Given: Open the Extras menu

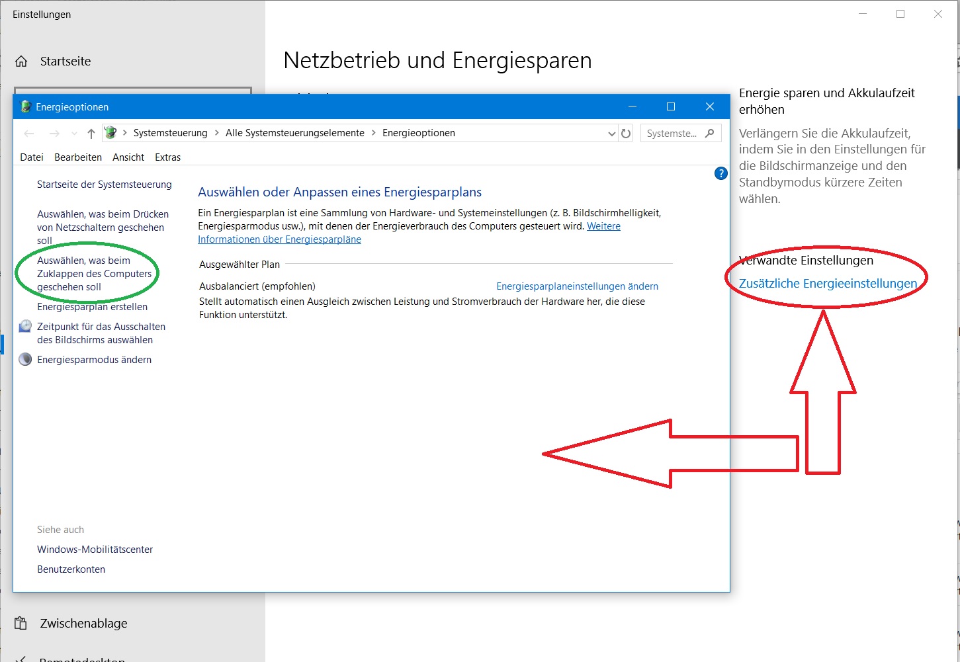Looking at the screenshot, I should click(x=167, y=157).
